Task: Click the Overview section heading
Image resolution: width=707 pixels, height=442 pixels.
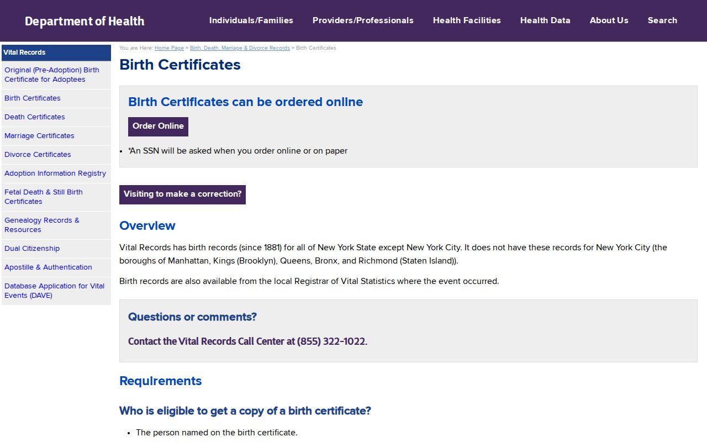Action: coord(147,225)
